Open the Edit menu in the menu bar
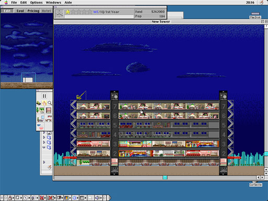Screen dimensions: 268x201 click(24, 3)
